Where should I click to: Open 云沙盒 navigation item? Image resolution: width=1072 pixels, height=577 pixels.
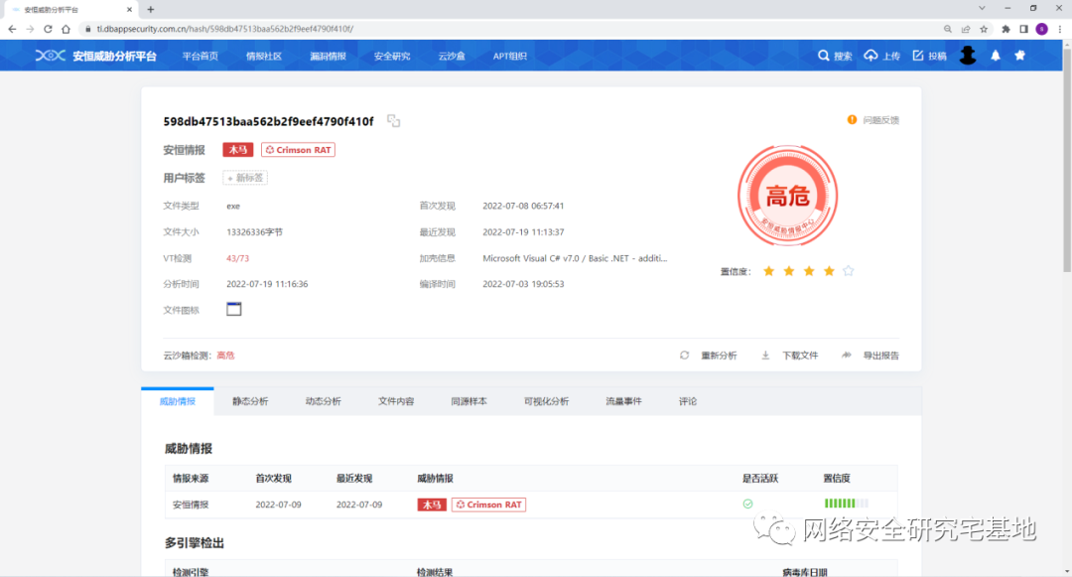tap(452, 56)
